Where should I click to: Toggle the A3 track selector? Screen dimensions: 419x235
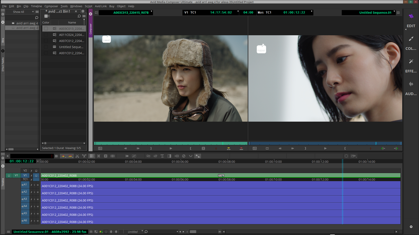coord(25,199)
